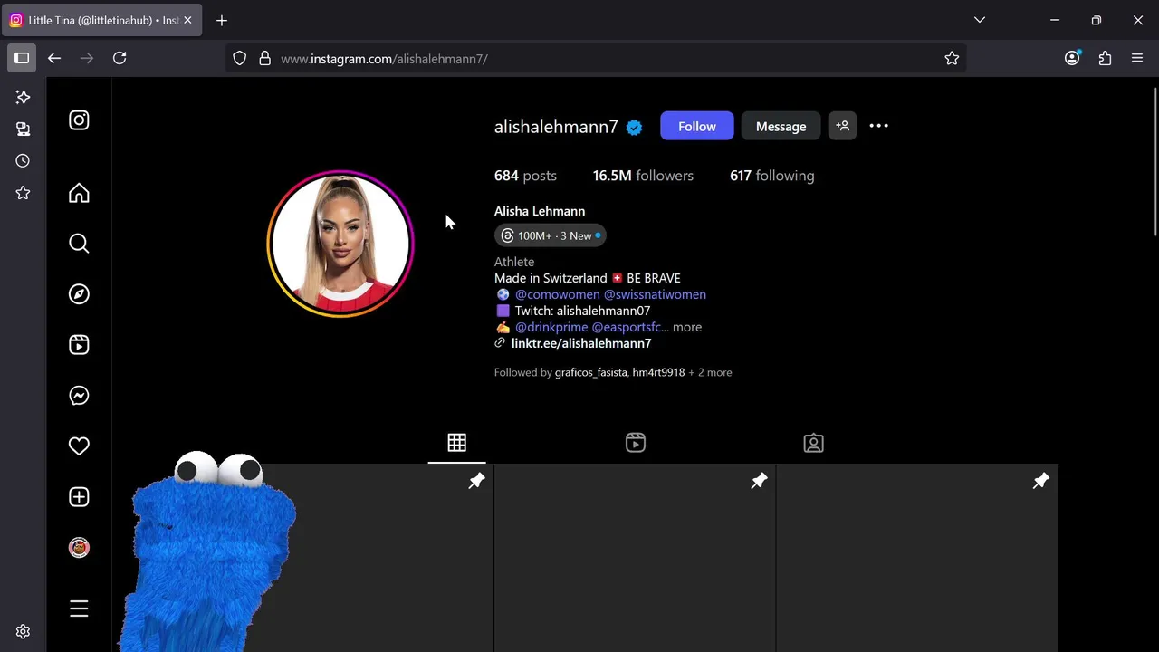This screenshot has height=652, width=1159.
Task: Click the page vertical scrollbar
Action: coord(1155,163)
